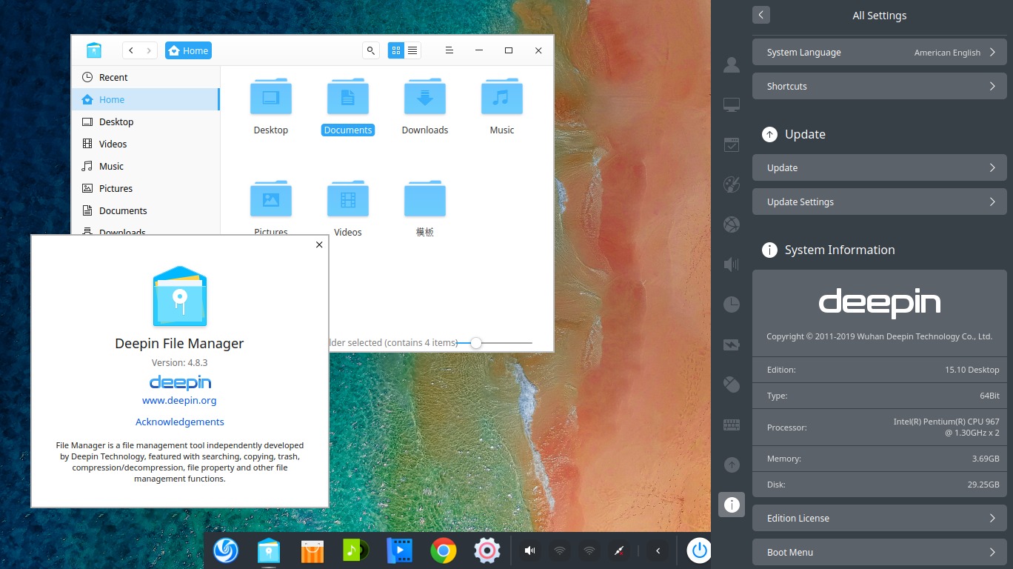The image size is (1013, 569).
Task: Open the Update row in settings
Action: click(x=880, y=168)
